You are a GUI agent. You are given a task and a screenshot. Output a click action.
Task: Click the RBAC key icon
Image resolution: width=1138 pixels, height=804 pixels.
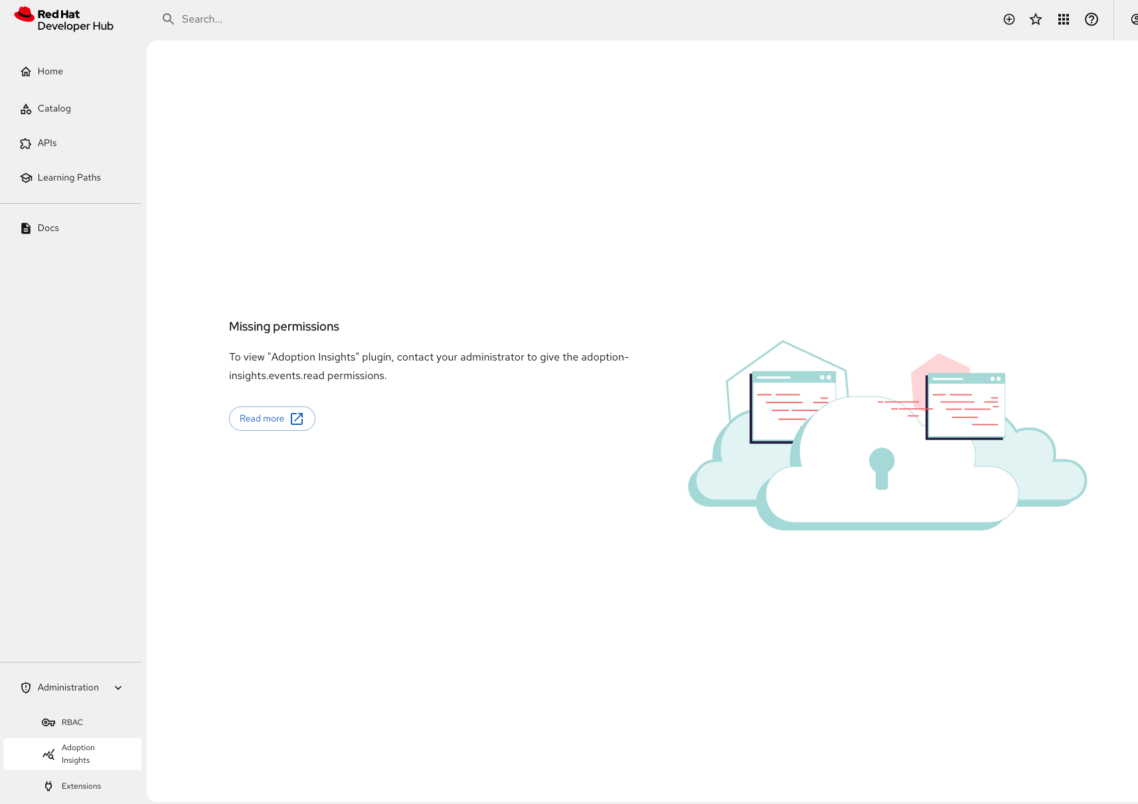point(48,722)
